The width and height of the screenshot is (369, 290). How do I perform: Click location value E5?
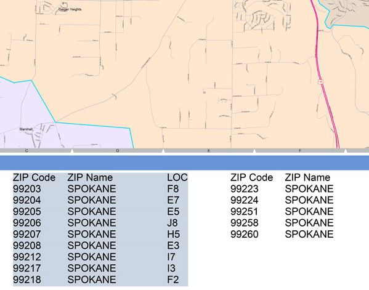click(173, 211)
